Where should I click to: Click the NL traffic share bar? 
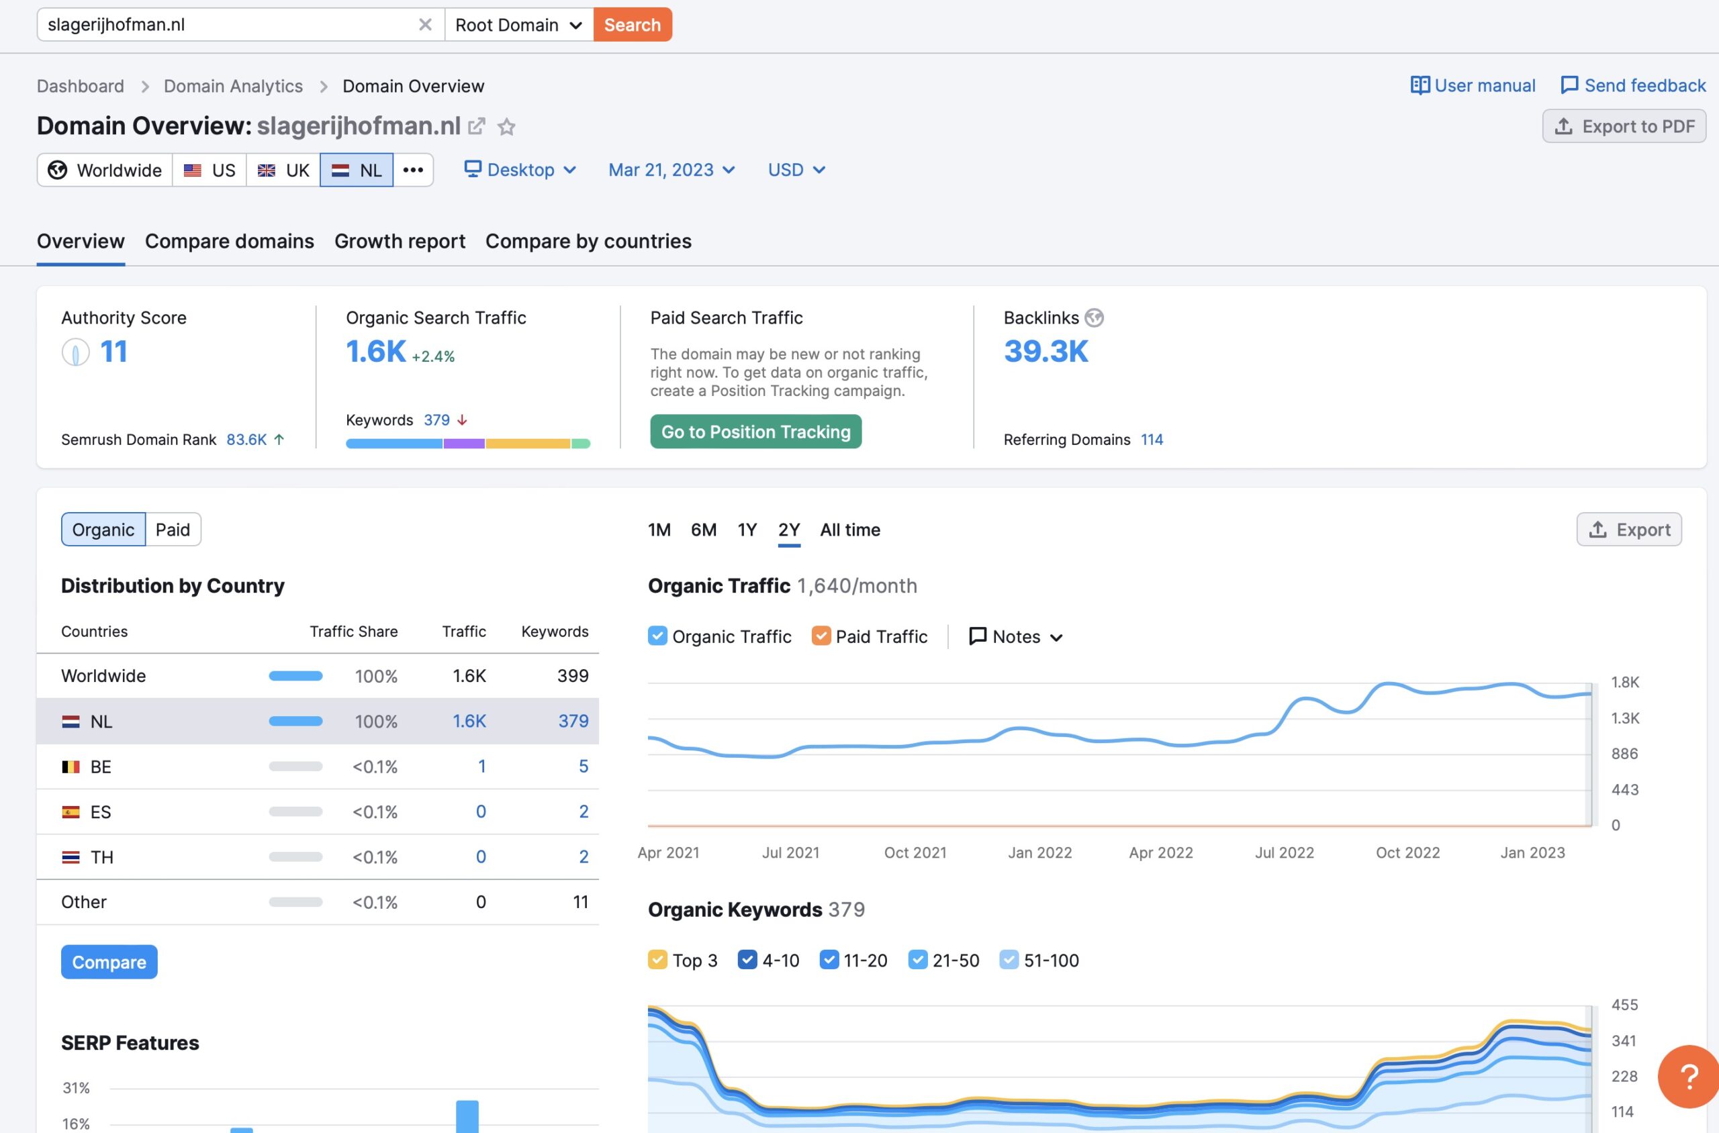point(295,721)
